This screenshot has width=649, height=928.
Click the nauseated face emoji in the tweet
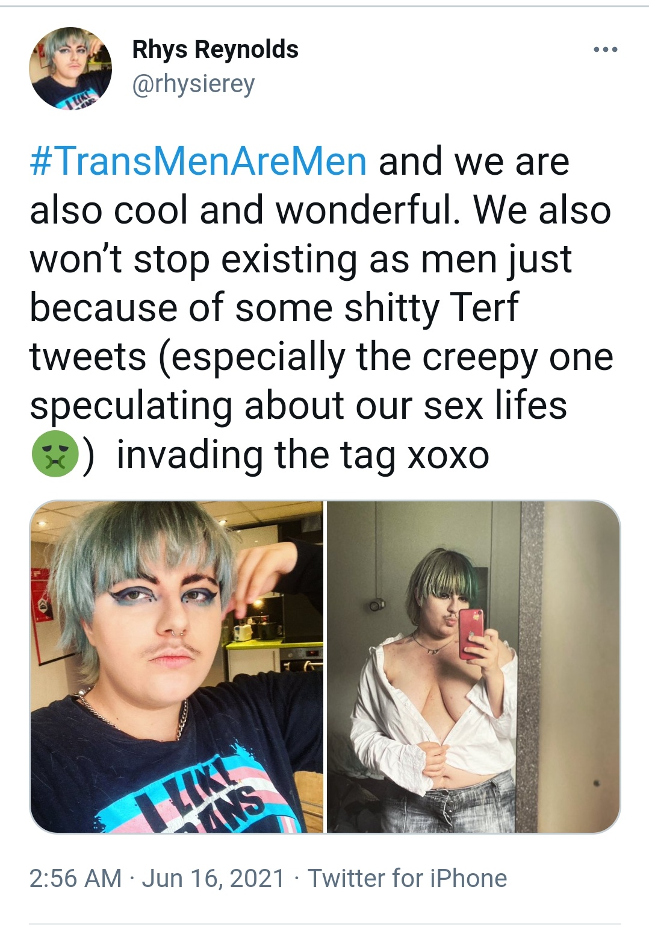(55, 454)
